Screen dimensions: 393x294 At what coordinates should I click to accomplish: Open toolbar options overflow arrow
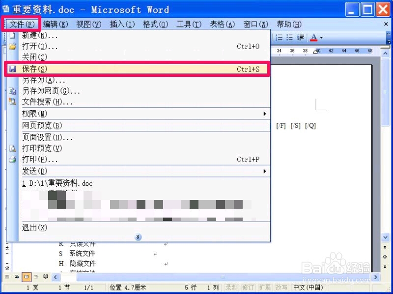point(388,38)
